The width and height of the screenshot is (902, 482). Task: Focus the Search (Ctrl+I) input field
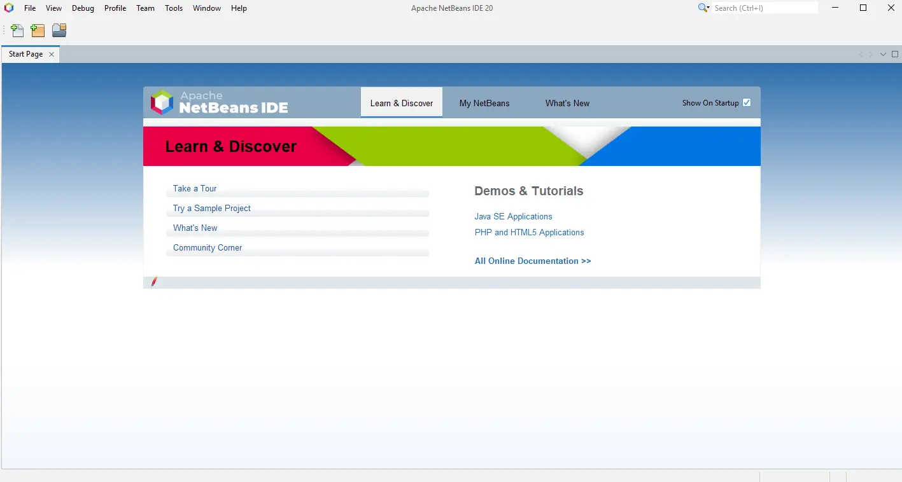pyautogui.click(x=764, y=8)
